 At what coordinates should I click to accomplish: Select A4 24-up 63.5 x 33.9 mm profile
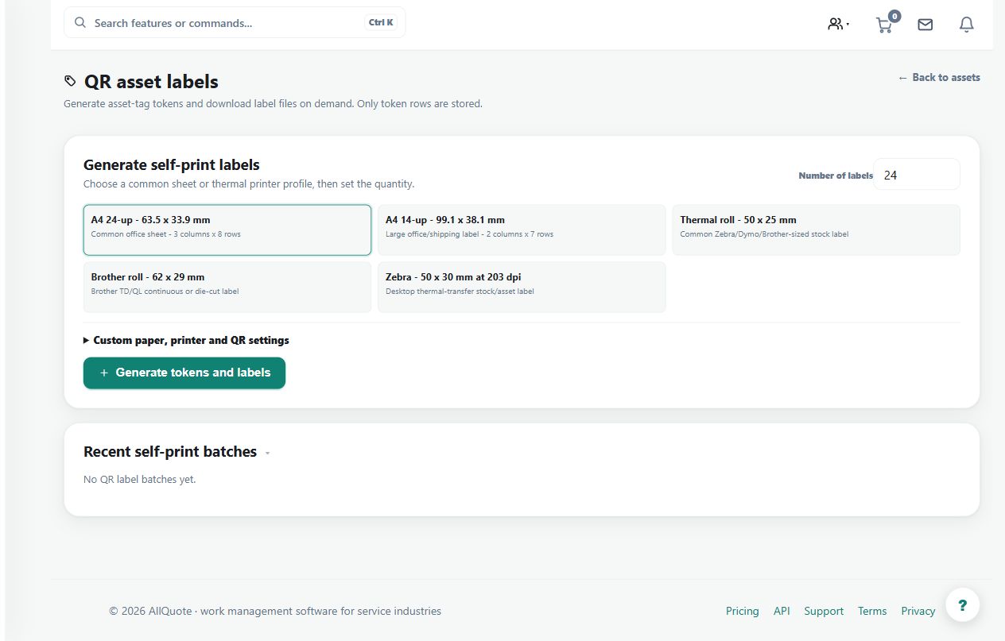coord(227,230)
